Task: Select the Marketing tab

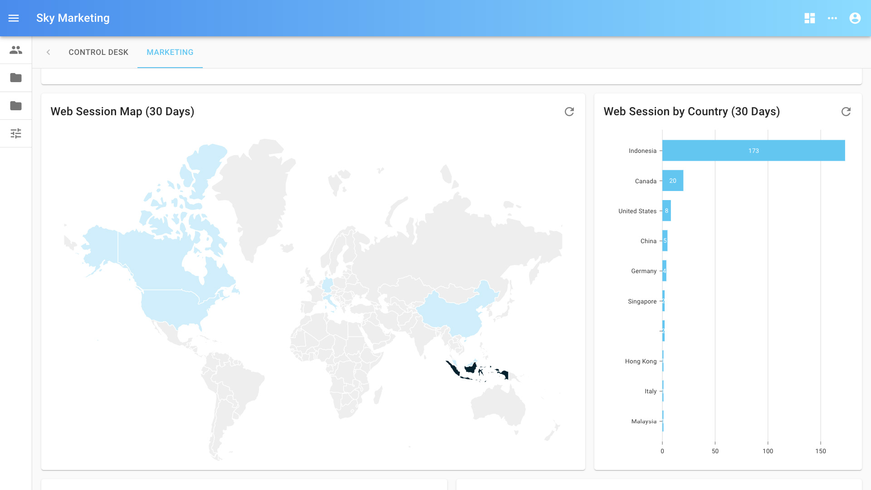Action: [x=170, y=52]
